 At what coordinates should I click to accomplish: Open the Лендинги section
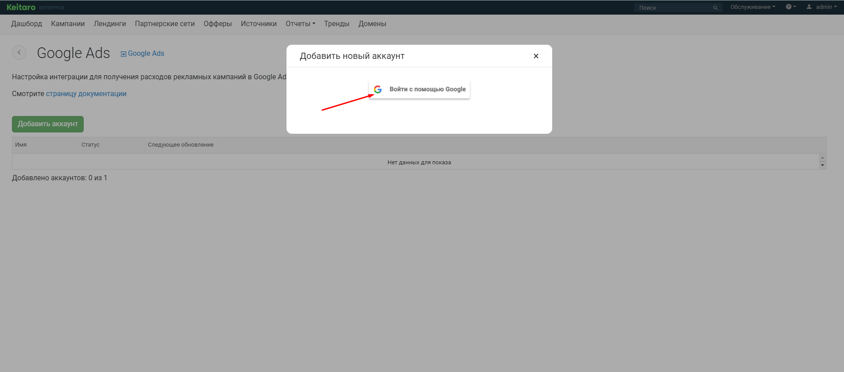click(x=110, y=24)
